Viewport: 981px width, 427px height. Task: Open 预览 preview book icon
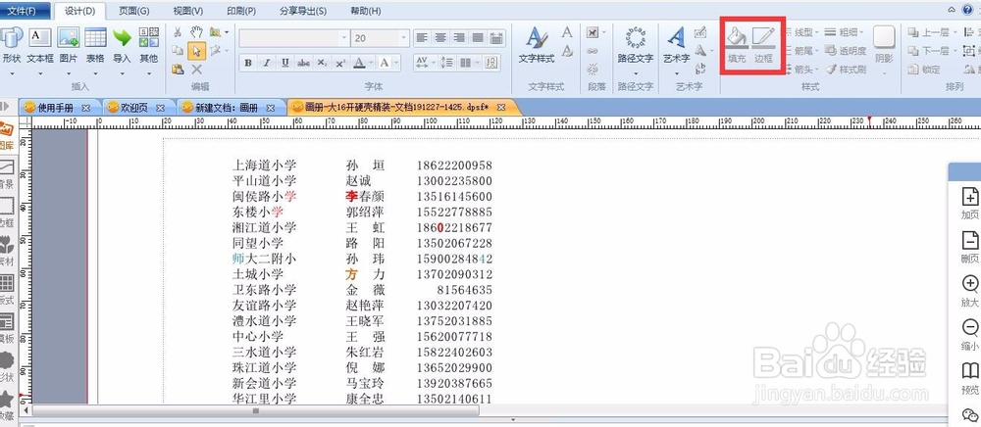tap(970, 371)
